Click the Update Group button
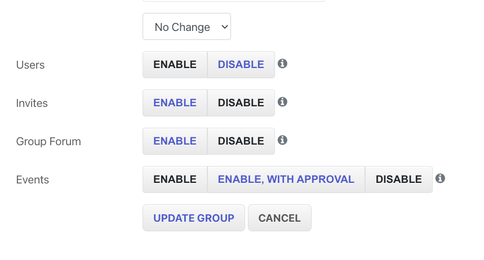 (194, 218)
